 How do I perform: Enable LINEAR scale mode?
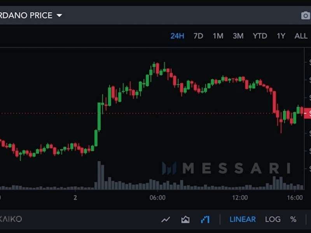tap(243, 219)
